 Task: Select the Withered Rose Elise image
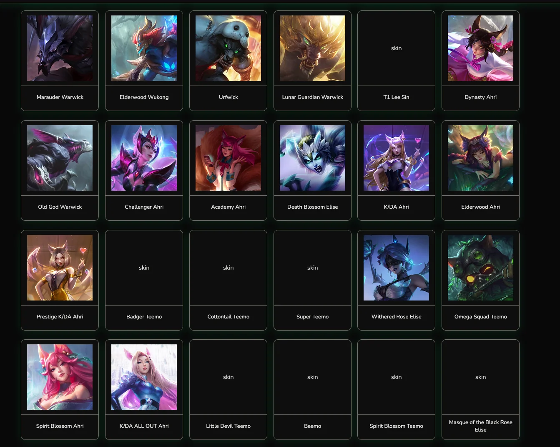click(x=396, y=268)
